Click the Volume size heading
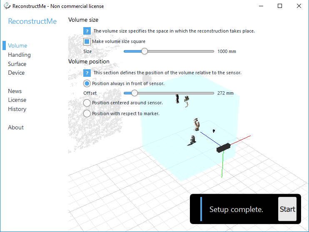Viewport: 309px width, 232px height. tap(83, 20)
